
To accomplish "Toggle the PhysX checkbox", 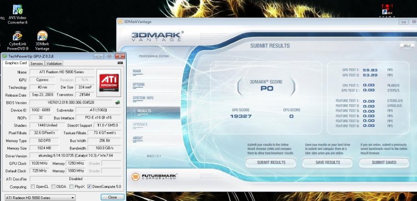I will pyautogui.click(x=71, y=186).
